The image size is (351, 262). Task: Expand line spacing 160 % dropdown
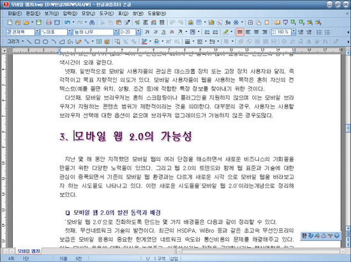[x=294, y=32]
